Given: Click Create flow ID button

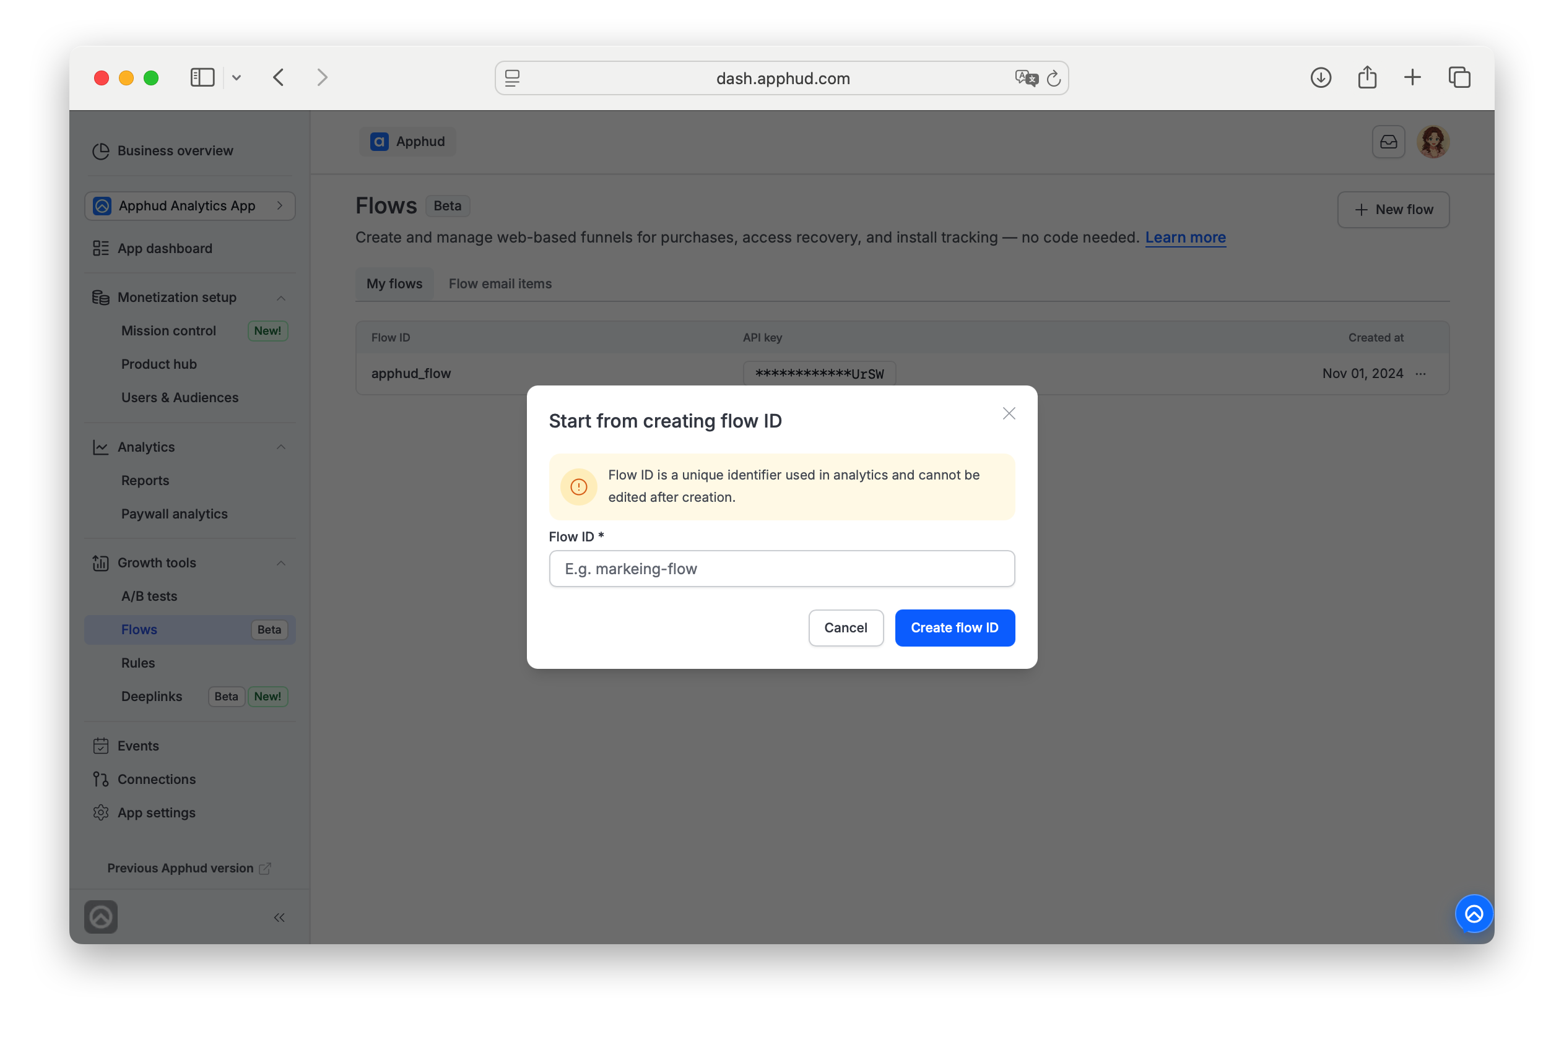Looking at the screenshot, I should 954,627.
